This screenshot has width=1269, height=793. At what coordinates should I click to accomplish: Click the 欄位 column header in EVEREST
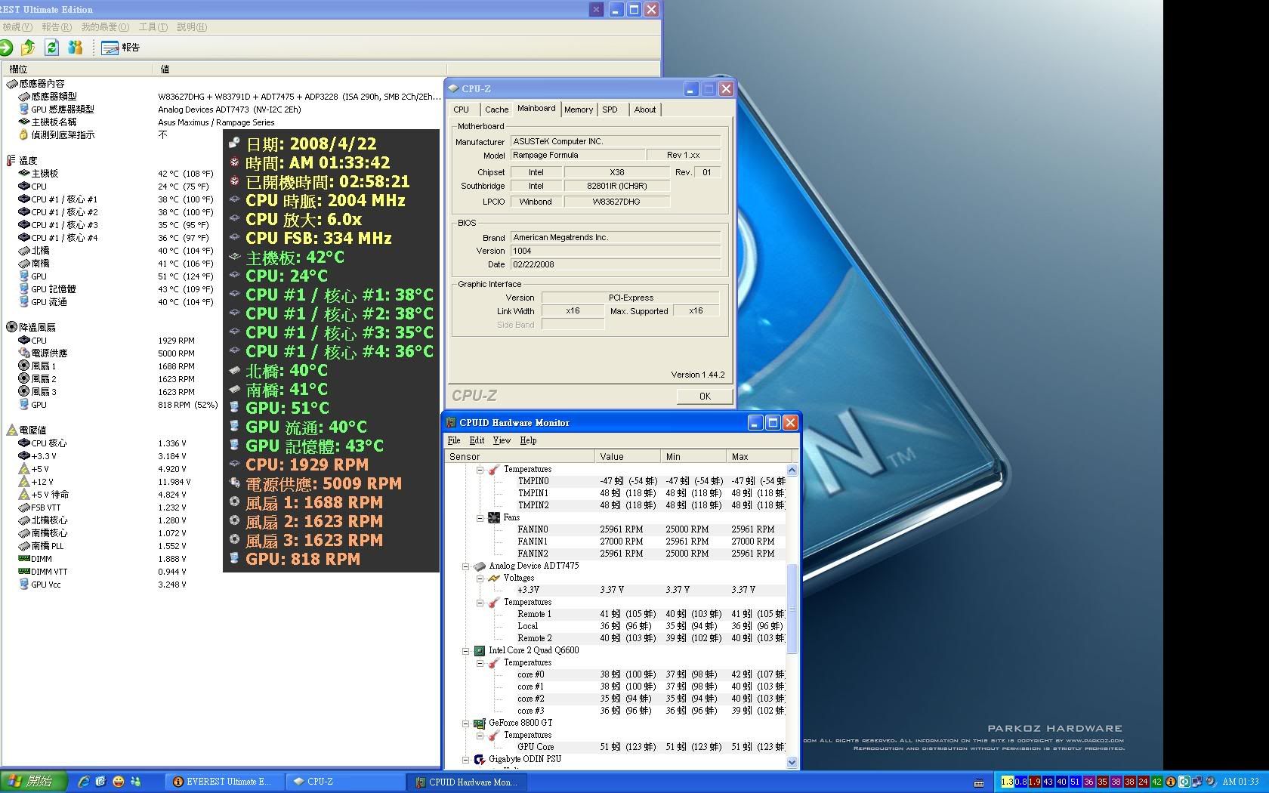point(77,69)
